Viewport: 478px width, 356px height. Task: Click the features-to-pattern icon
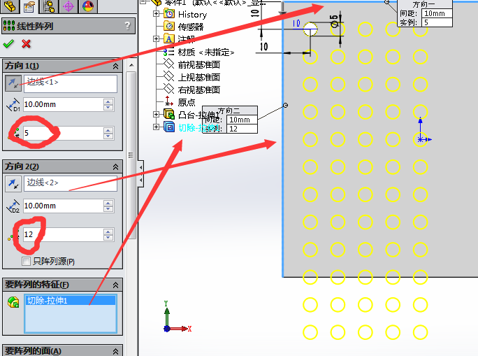(x=13, y=302)
